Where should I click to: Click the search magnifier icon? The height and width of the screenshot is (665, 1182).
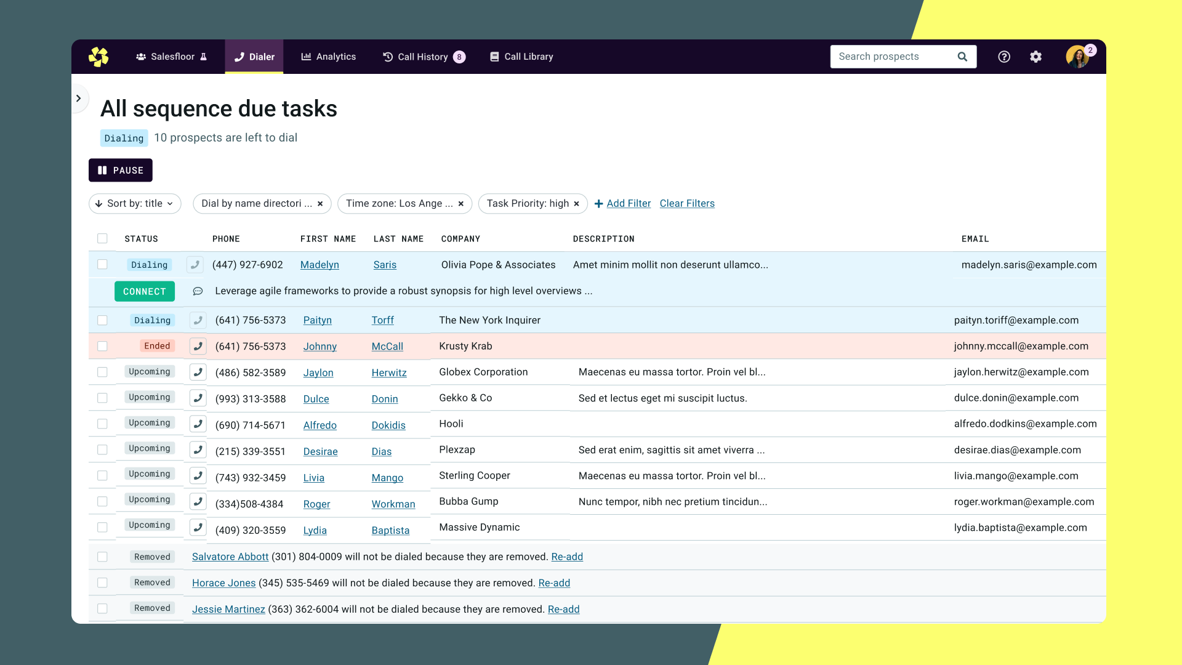tap(962, 57)
